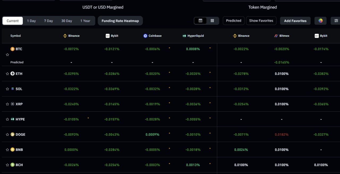Toggle the star next to SOL
This screenshot has height=174, width=340.
(x=7, y=89)
